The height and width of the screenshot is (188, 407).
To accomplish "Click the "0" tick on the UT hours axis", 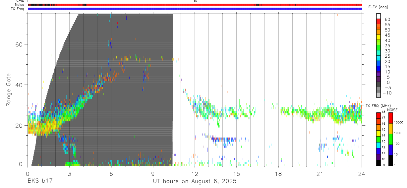I will (x=28, y=173).
